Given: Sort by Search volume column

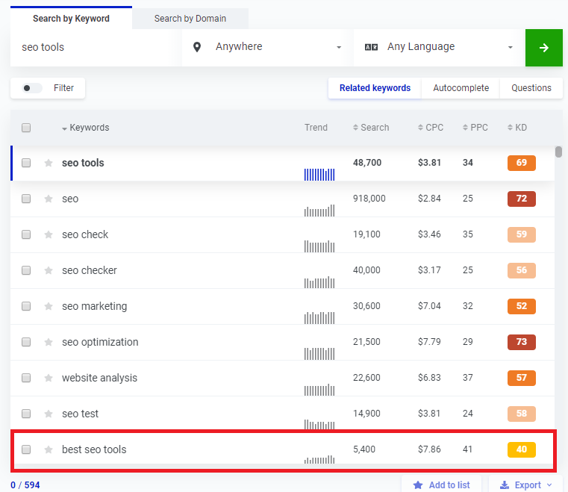Looking at the screenshot, I should 371,128.
